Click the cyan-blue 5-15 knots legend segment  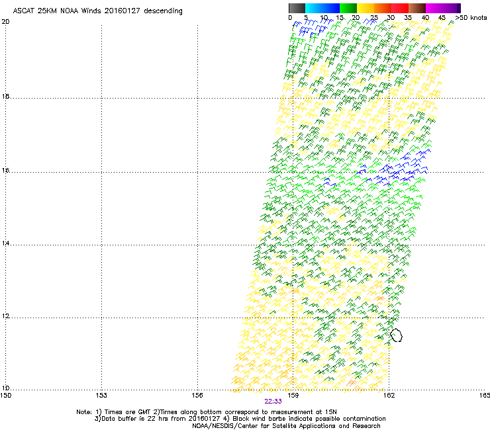322,8
